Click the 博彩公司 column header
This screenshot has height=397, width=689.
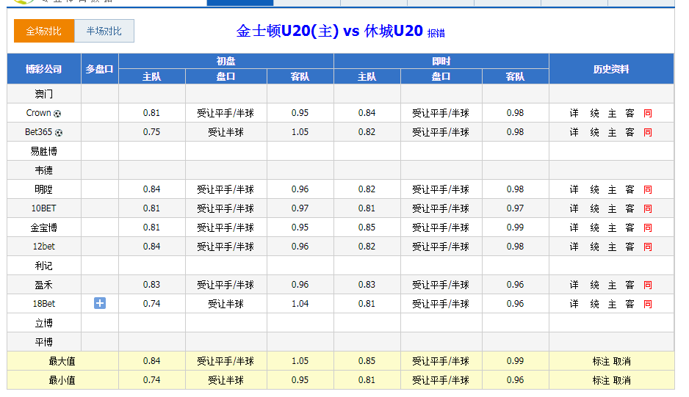[44, 69]
